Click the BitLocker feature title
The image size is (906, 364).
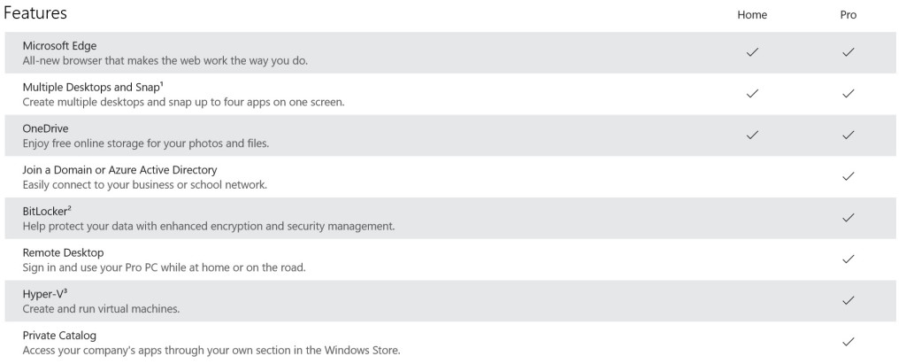click(x=47, y=211)
